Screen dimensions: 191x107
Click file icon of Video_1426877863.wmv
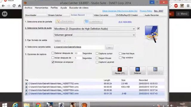coord(26,94)
